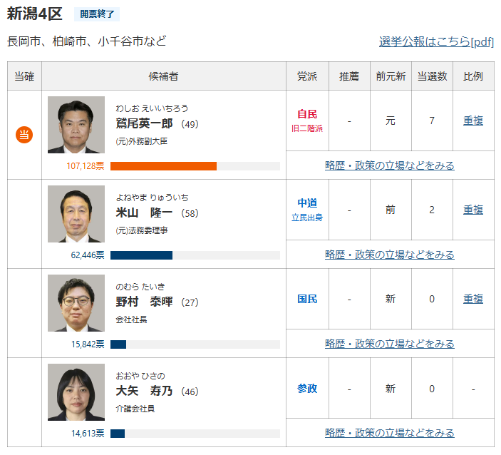Click the orange 当 winner badge
Viewport: 501px width, 455px height.
pos(24,135)
